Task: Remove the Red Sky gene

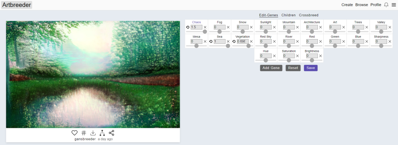Action: coord(274,41)
